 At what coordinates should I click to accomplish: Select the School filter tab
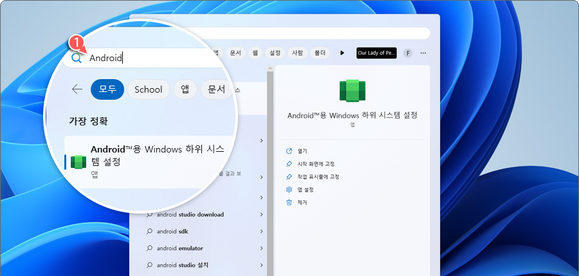[149, 89]
